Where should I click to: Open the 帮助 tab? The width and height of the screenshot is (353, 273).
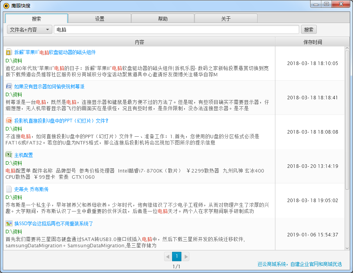[x=163, y=19]
